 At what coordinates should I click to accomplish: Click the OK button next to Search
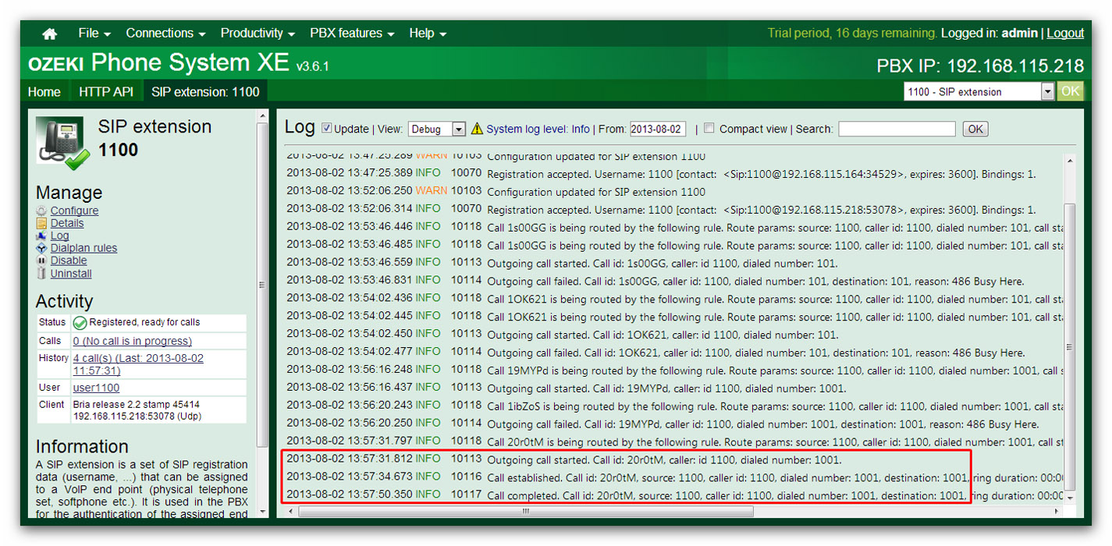point(975,129)
